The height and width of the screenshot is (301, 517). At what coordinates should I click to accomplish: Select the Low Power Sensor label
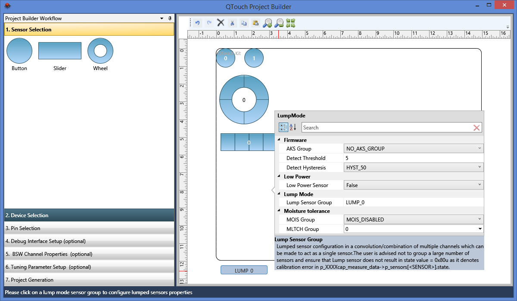307,185
